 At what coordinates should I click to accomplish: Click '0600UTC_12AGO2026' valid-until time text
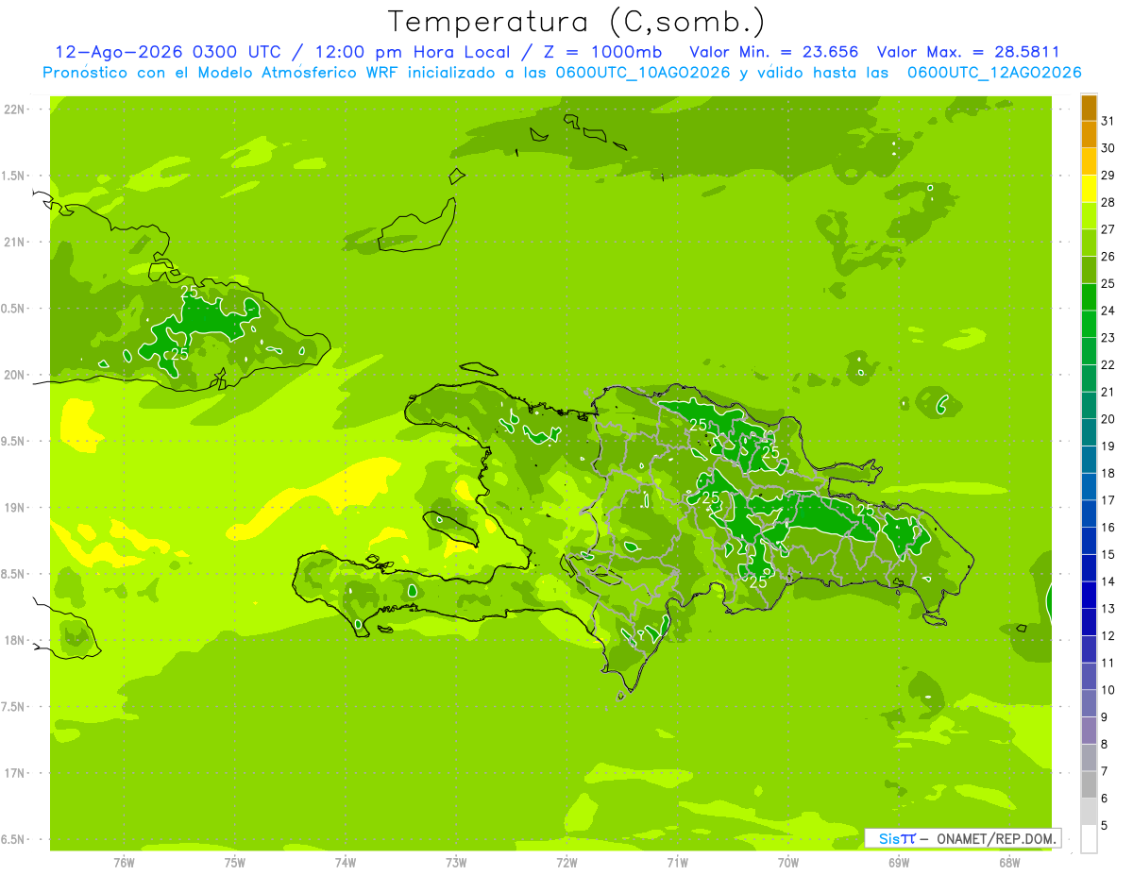coord(994,73)
